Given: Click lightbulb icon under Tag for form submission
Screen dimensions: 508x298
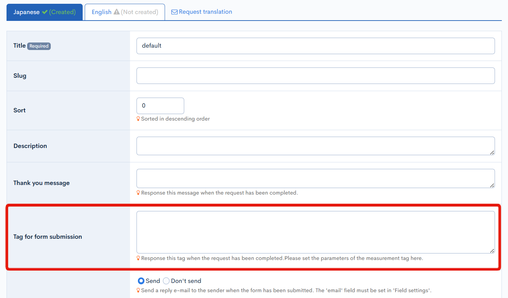Looking at the screenshot, I should tap(138, 258).
